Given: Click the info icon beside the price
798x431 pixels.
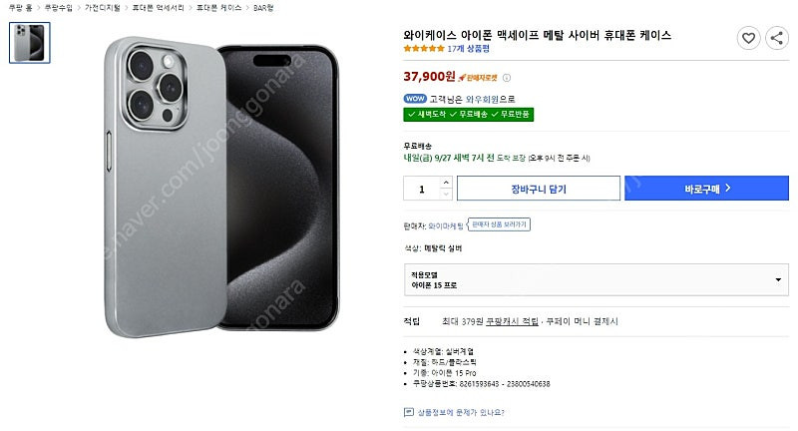Looking at the screenshot, I should [x=507, y=77].
